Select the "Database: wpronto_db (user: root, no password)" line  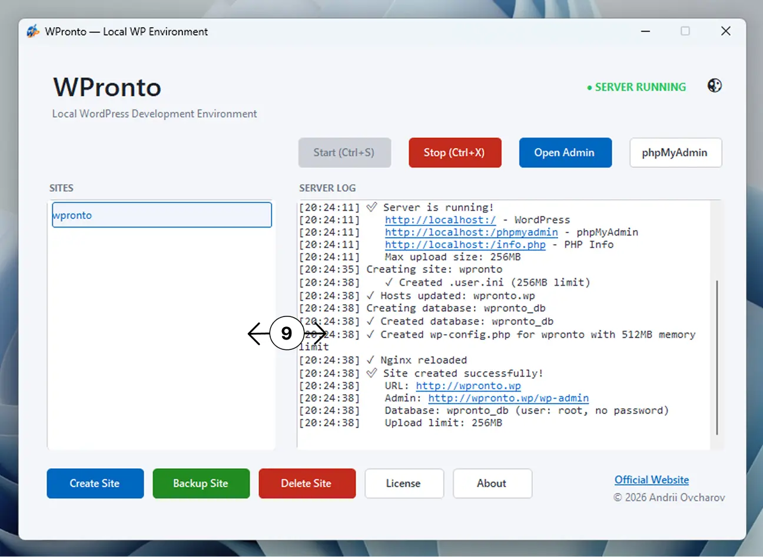tap(484, 411)
